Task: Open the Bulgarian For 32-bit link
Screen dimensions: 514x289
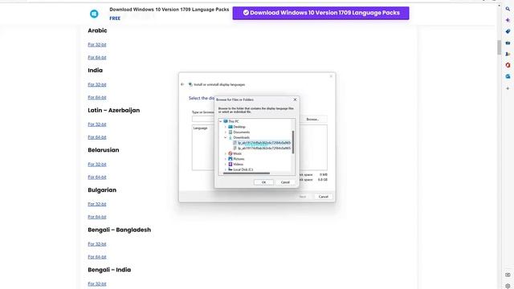Action: (x=97, y=204)
